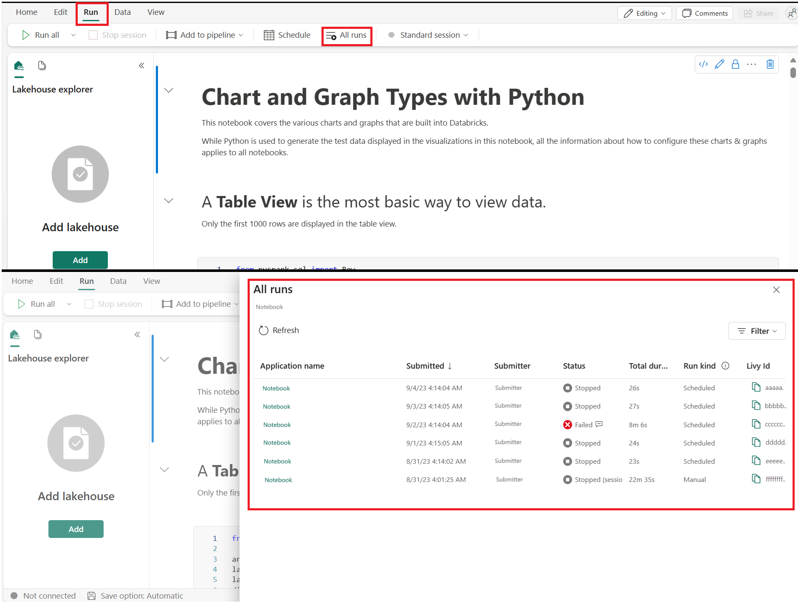Viewport: 798px width, 602px height.
Task: Open the Editing mode dropdown
Action: (644, 13)
